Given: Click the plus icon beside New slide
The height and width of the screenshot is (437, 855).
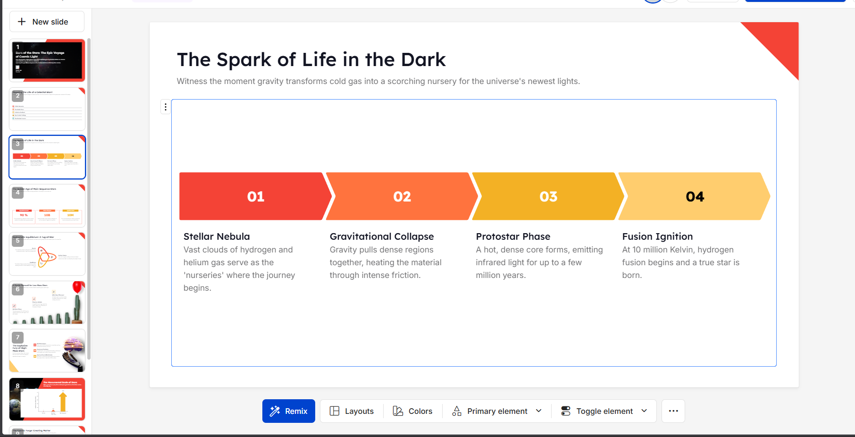Looking at the screenshot, I should click(22, 21).
